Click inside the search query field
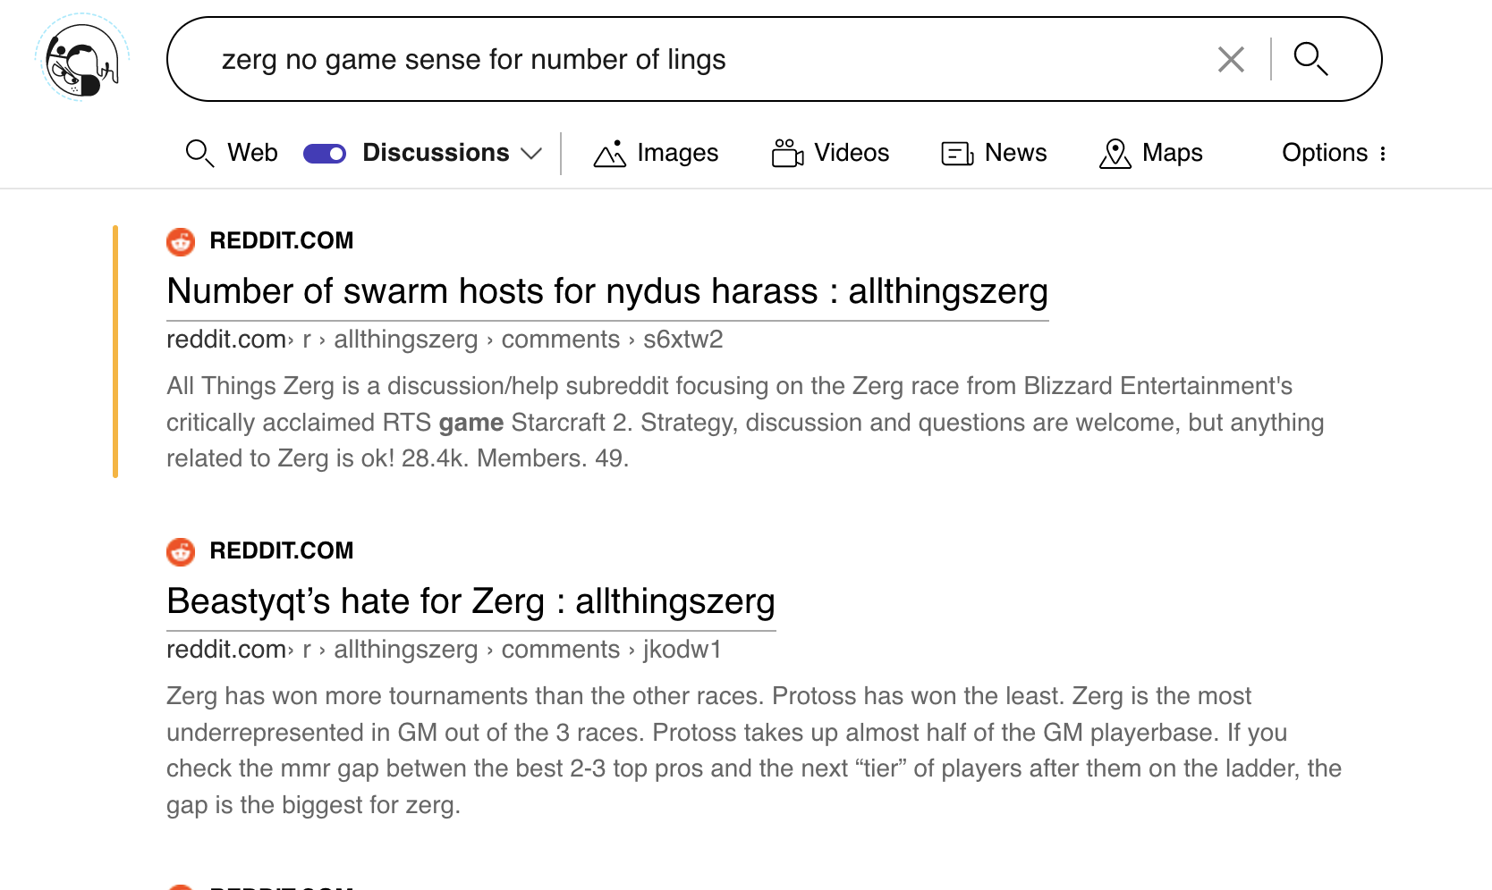Viewport: 1492px width, 890px height. point(698,60)
